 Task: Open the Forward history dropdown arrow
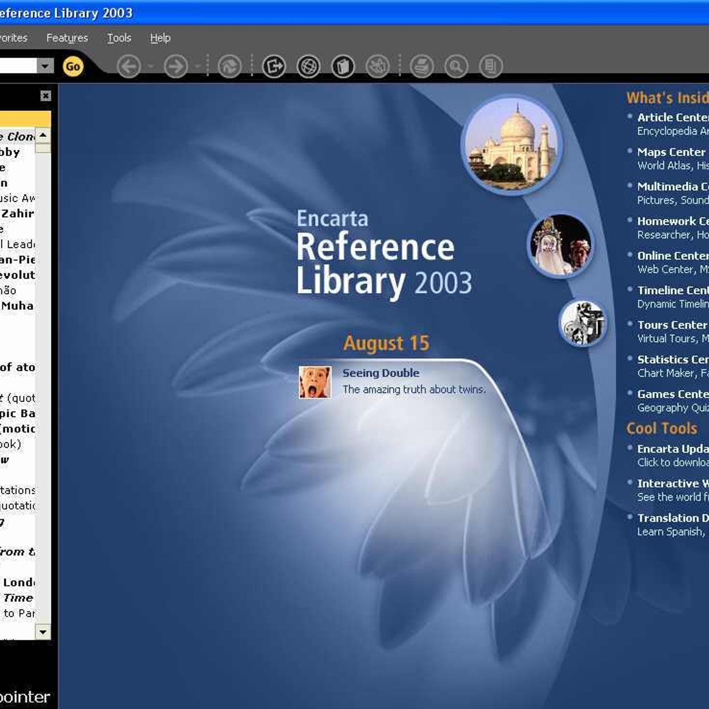point(198,66)
